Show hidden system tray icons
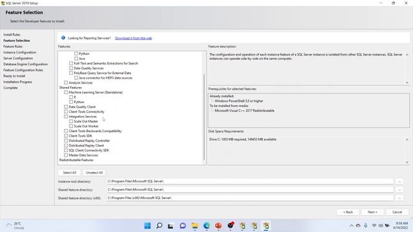The width and height of the screenshot is (413, 232). click(x=351, y=226)
